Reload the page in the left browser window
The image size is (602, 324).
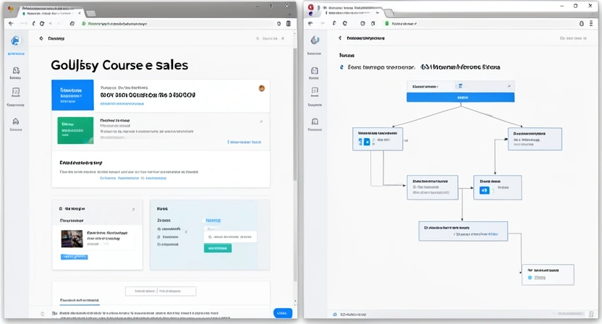coord(42,23)
